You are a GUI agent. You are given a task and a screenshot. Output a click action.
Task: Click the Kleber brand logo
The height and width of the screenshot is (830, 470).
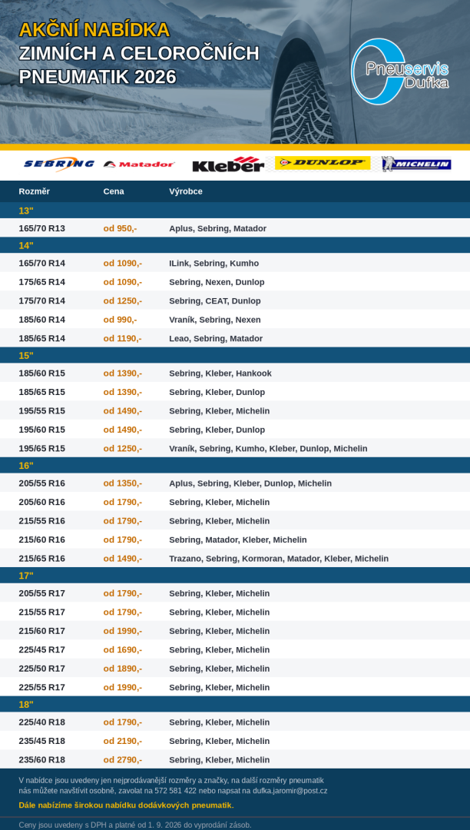pos(228,164)
